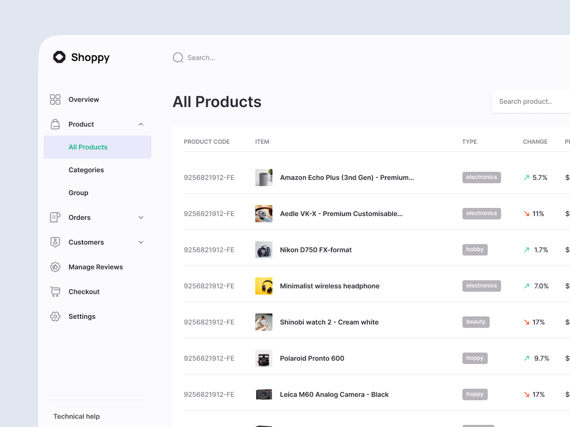Select All Products in the sidebar
This screenshot has height=427, width=570.
pos(88,147)
